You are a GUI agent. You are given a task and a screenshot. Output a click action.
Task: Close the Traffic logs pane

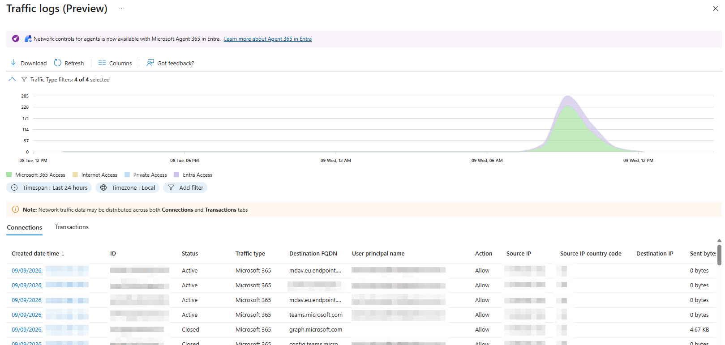click(716, 9)
